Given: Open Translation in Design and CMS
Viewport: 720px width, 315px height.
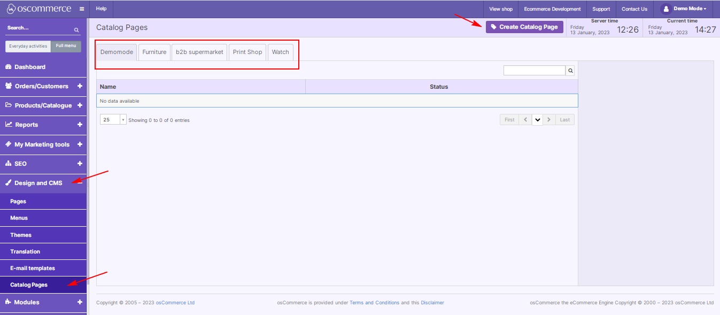Looking at the screenshot, I should click(x=43, y=251).
